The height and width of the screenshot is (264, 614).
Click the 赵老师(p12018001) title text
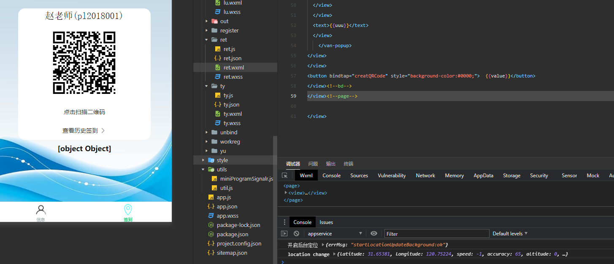click(x=84, y=16)
